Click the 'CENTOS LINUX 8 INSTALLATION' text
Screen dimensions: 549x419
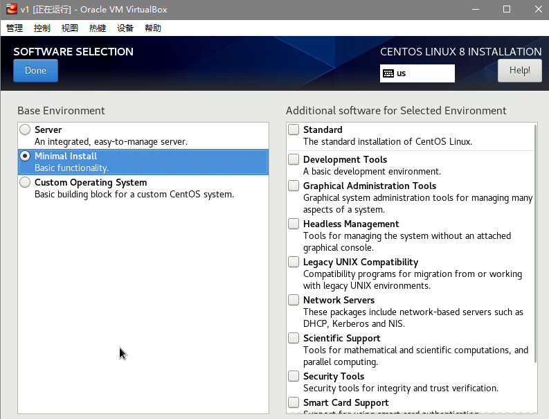[461, 52]
